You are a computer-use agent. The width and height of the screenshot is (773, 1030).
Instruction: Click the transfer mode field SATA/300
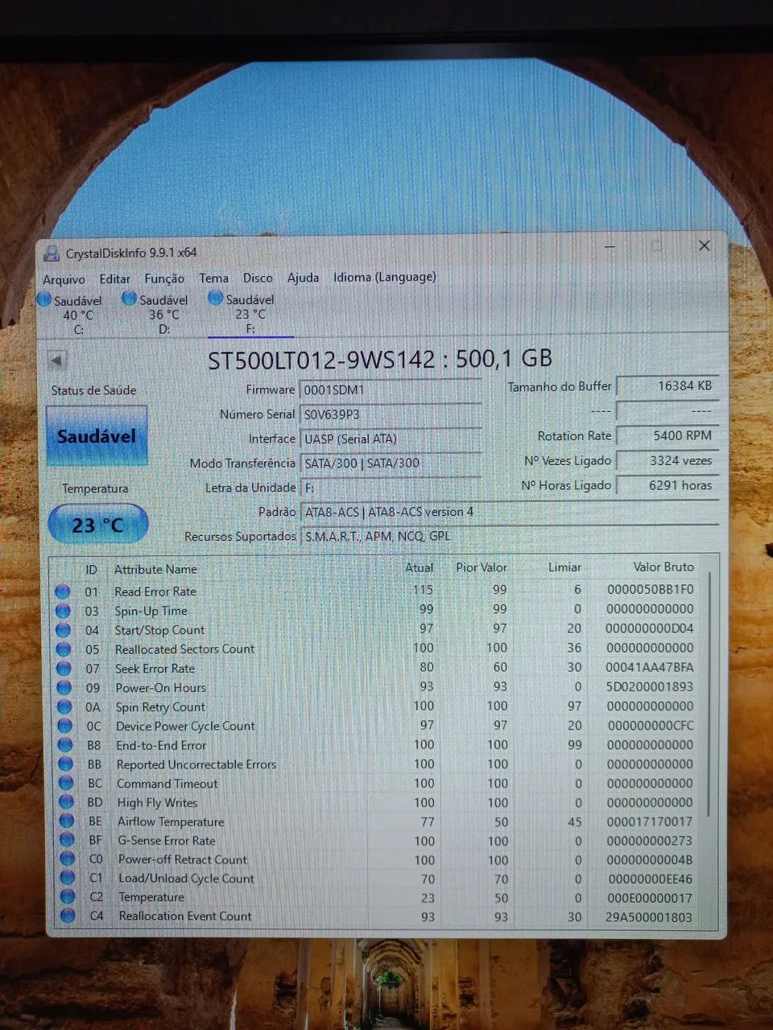pos(391,463)
